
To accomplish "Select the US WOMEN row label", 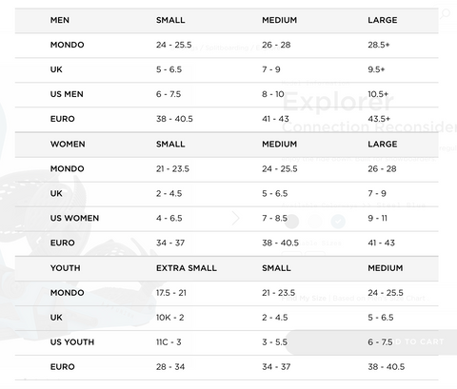I will pyautogui.click(x=74, y=218).
